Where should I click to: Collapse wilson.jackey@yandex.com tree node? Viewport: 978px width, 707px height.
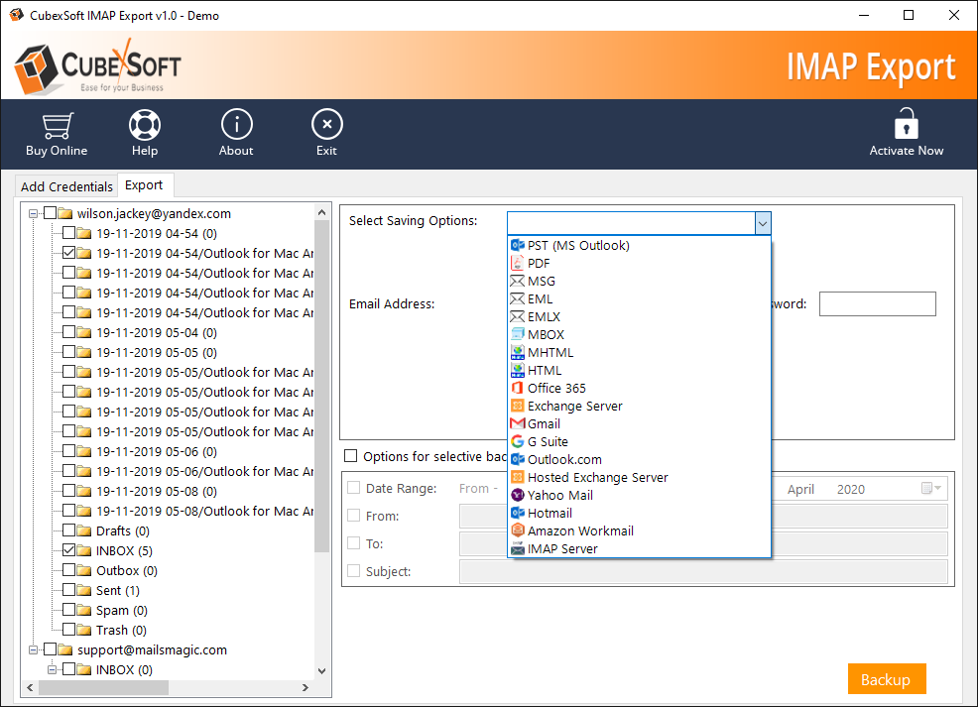point(33,214)
